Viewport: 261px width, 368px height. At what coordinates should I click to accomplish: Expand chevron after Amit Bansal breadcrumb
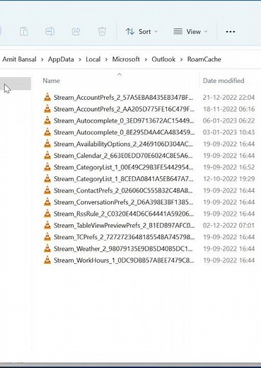point(42,59)
